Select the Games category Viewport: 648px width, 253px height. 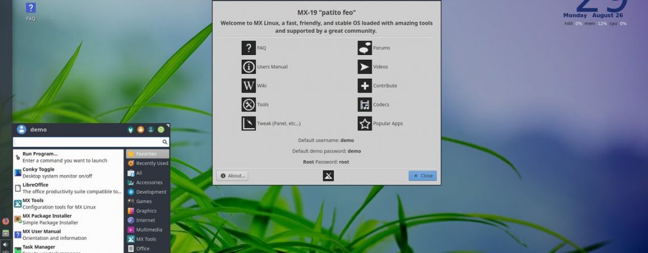point(148,201)
